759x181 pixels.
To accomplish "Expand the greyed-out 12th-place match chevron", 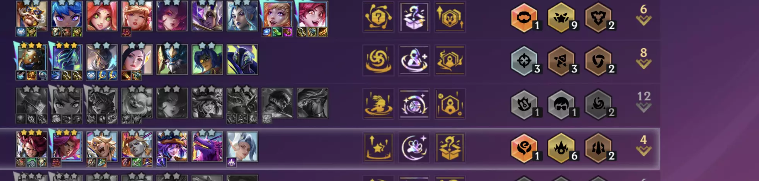I will tap(643, 101).
